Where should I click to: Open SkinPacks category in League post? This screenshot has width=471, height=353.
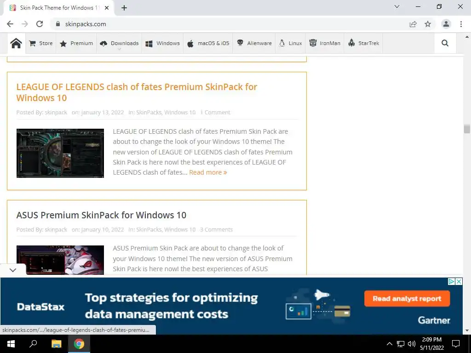149,112
